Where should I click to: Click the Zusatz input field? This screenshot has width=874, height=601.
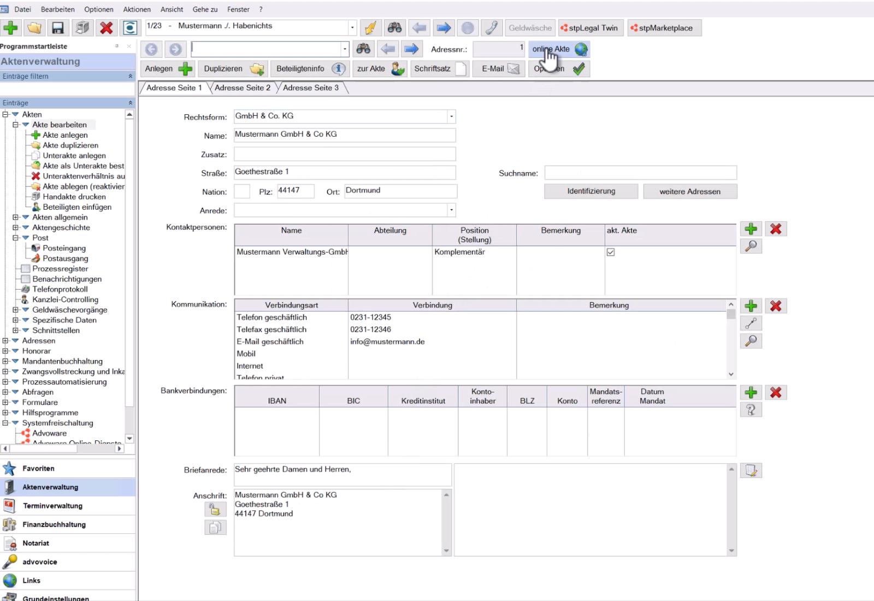click(345, 154)
